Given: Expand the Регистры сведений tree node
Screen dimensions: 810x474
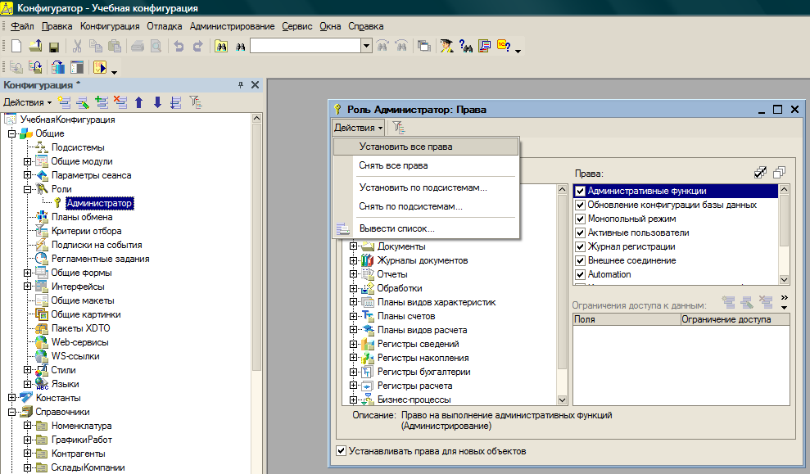Looking at the screenshot, I should [354, 345].
